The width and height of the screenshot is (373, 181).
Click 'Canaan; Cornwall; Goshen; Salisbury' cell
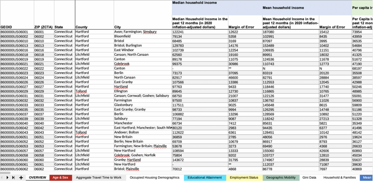[x=143, y=96]
